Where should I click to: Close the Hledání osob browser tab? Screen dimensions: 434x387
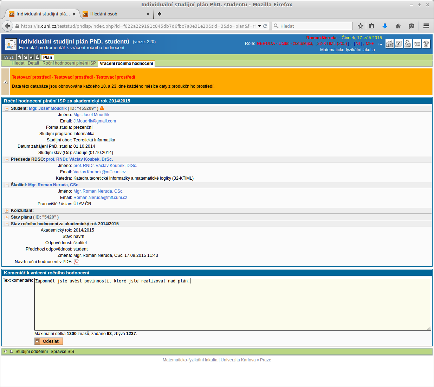tap(148, 14)
